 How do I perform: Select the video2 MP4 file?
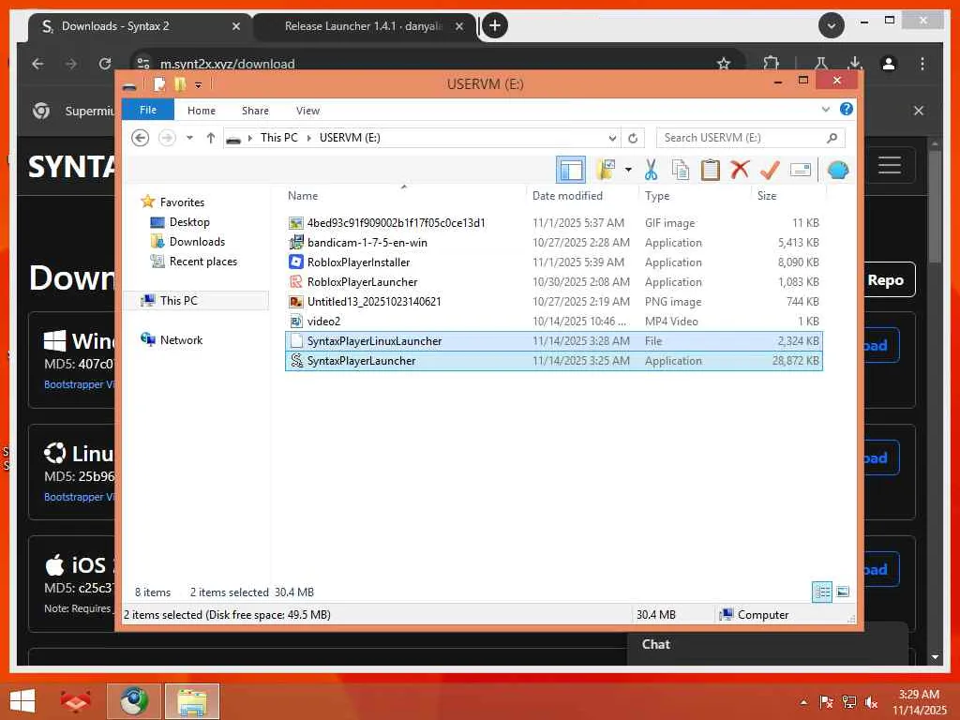point(553,321)
